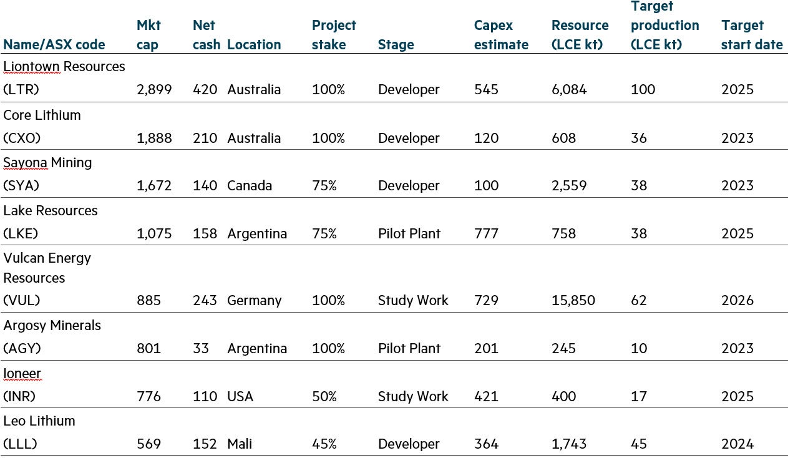This screenshot has width=788, height=458.
Task: Click Lake Resources capex estimate 777
Action: pyautogui.click(x=487, y=233)
